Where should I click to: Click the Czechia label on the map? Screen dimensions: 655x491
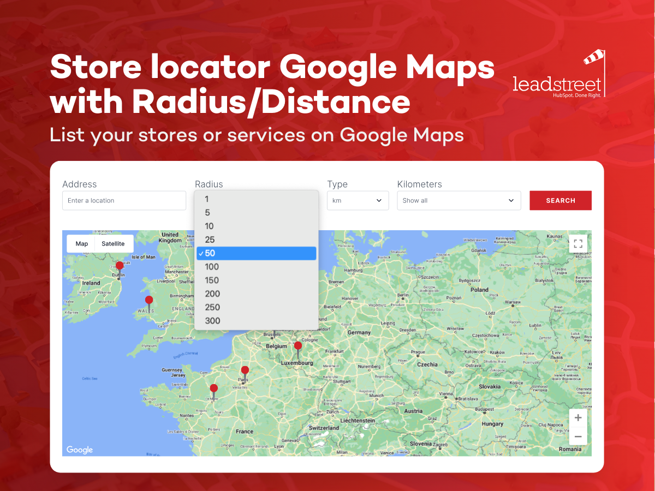pyautogui.click(x=427, y=364)
